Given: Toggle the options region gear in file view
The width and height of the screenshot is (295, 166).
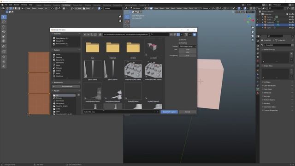Looking at the screenshot, I should tap(195, 35).
